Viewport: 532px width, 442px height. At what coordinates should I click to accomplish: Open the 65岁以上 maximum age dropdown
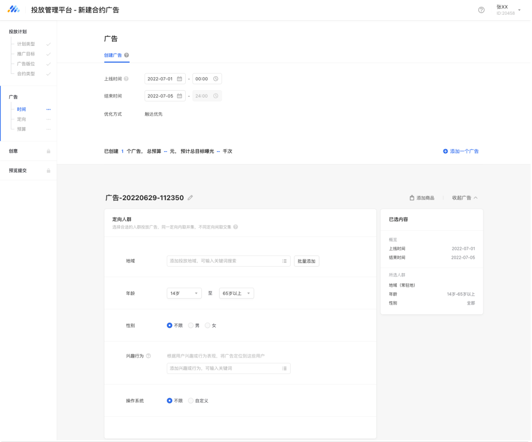click(237, 294)
